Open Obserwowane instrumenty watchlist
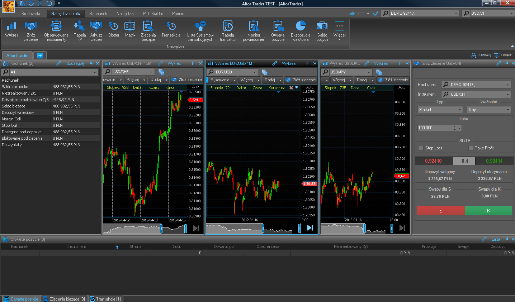This screenshot has width=515, height=302. [56, 31]
